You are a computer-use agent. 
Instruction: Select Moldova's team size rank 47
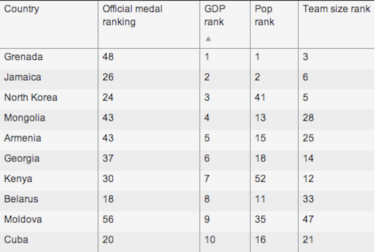(x=308, y=220)
